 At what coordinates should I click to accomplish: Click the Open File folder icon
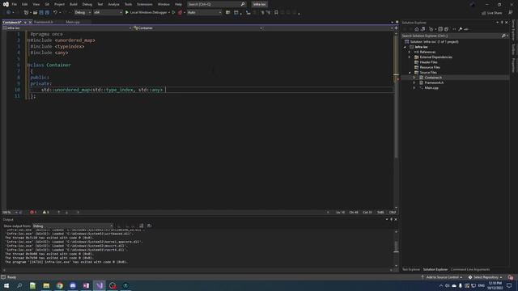tap(35, 13)
